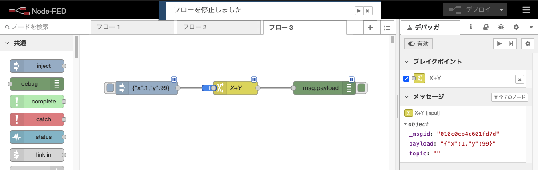This screenshot has height=170, width=538.
Task: Expand the sidebar tab dropdown arrow
Action: [531, 28]
